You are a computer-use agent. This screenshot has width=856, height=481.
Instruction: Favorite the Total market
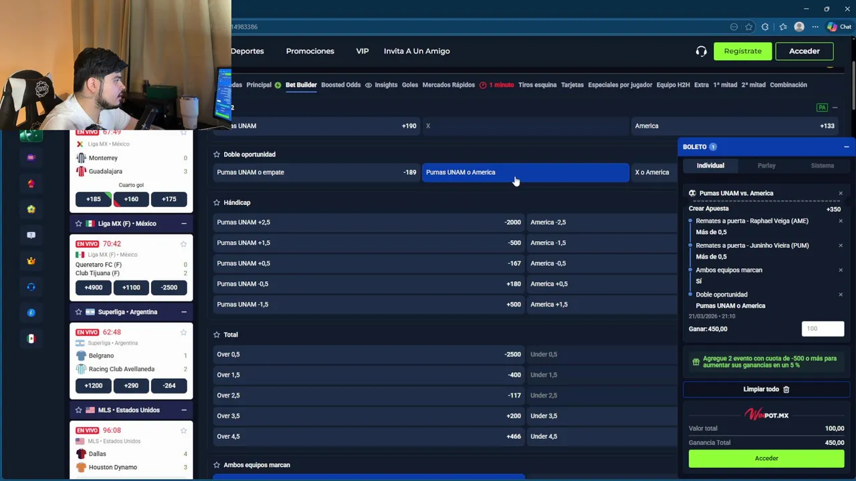point(217,335)
